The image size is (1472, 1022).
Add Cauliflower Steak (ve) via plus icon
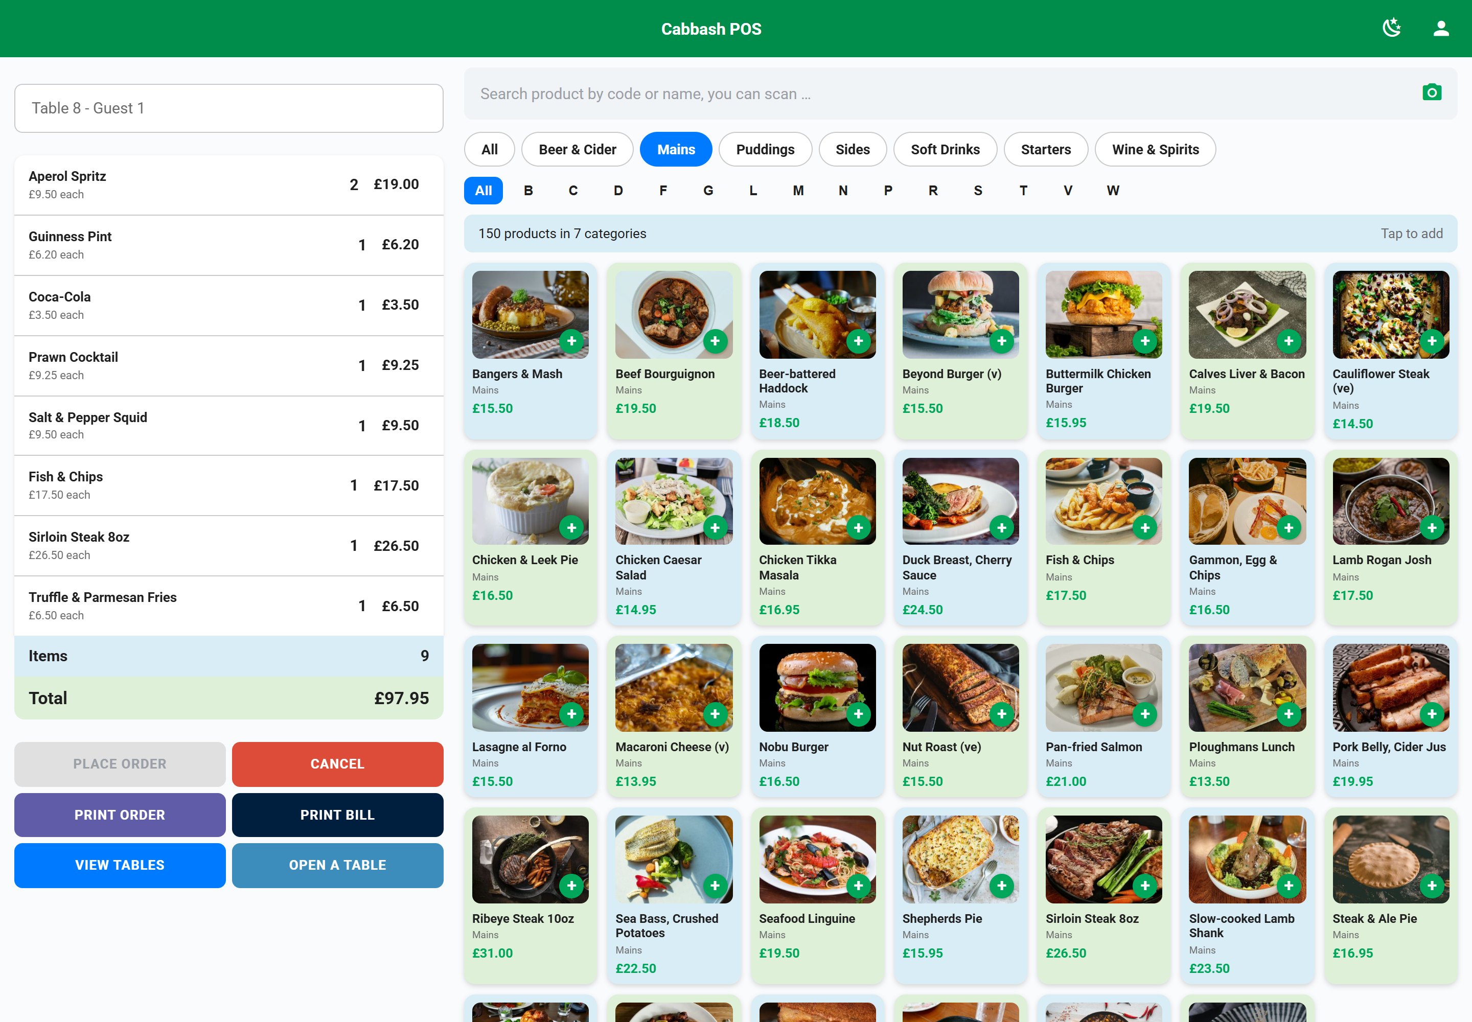[x=1432, y=341]
